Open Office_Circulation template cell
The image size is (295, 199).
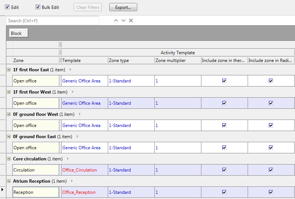click(x=84, y=170)
